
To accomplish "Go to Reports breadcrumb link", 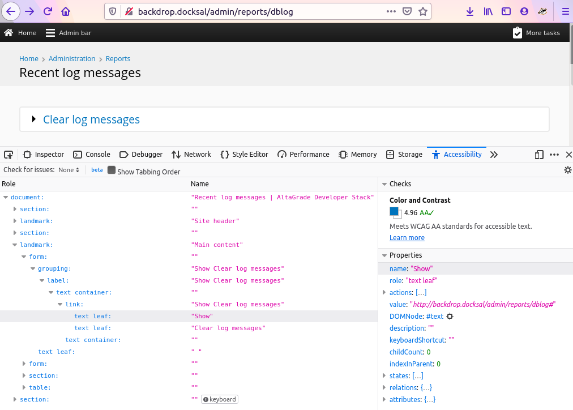I will click(118, 59).
